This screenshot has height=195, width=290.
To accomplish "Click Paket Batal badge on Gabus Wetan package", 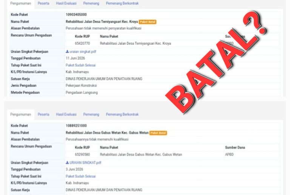I will [x=158, y=133].
